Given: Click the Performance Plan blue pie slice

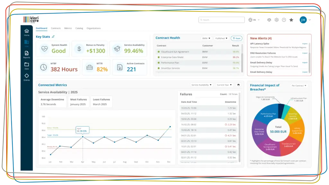Looking at the screenshot, I should (x=268, y=115).
